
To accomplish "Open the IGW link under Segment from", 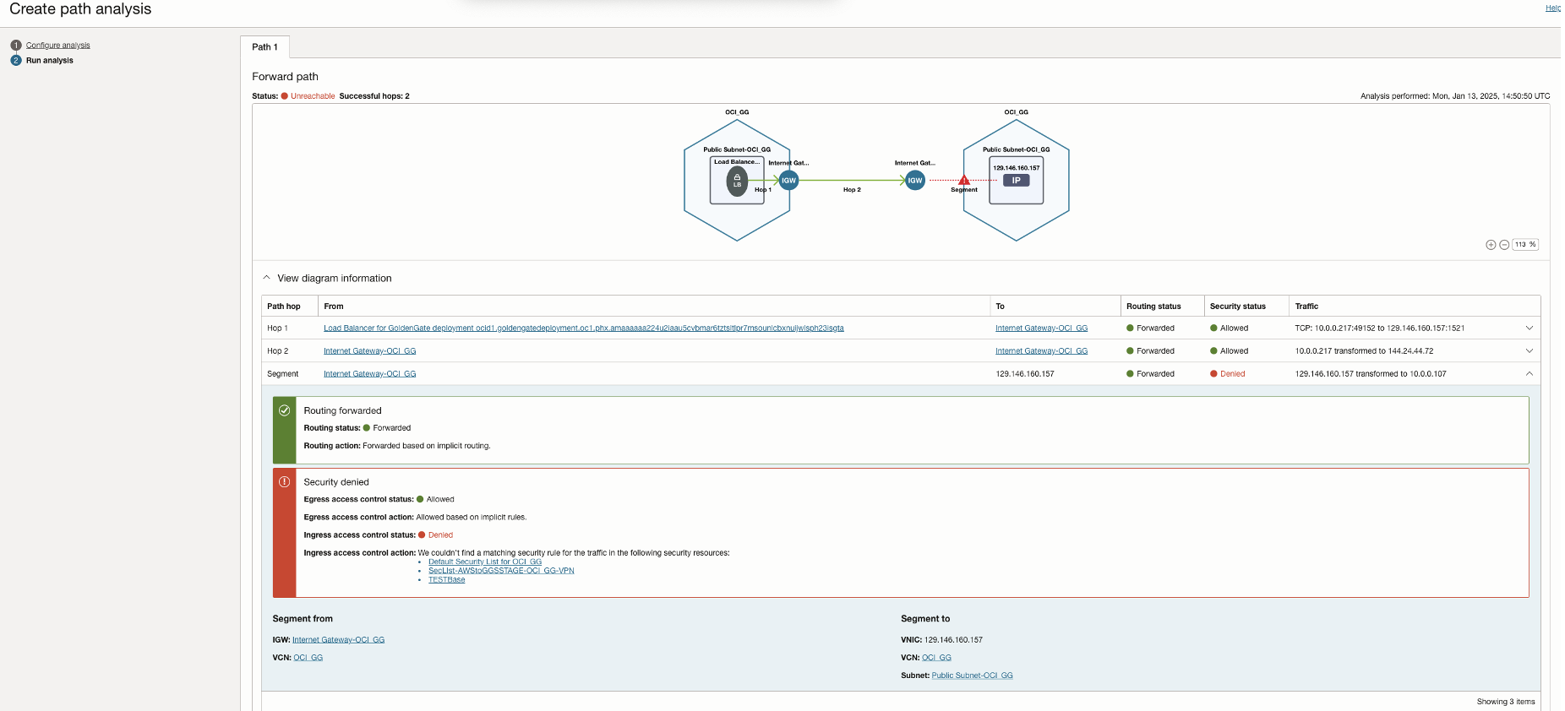I will 339,640.
